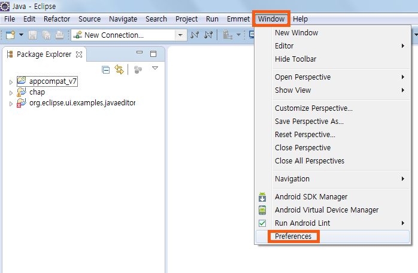The height and width of the screenshot is (273, 418).
Task: Click the javaeditor project error icon
Action: click(x=22, y=103)
